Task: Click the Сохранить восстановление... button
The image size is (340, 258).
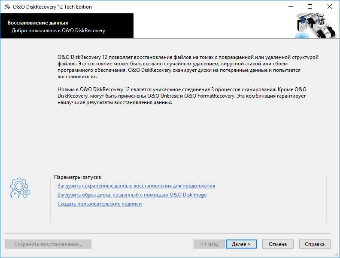Action: tap(49, 244)
